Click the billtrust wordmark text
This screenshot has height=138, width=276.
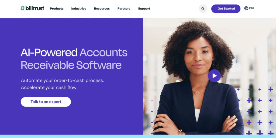35,8
